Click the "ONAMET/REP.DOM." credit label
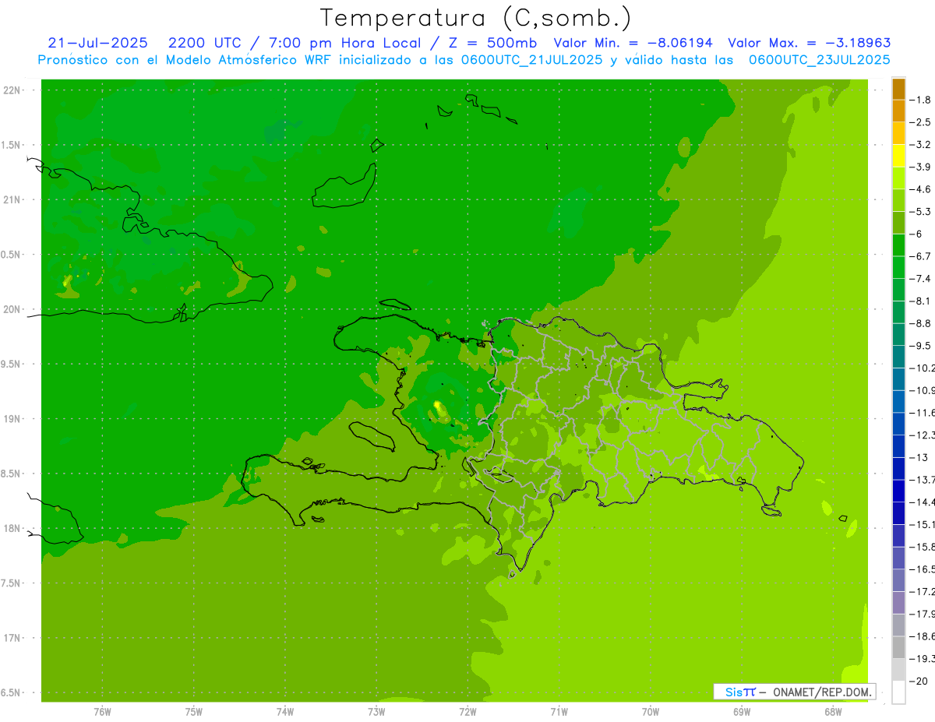 coord(821,692)
